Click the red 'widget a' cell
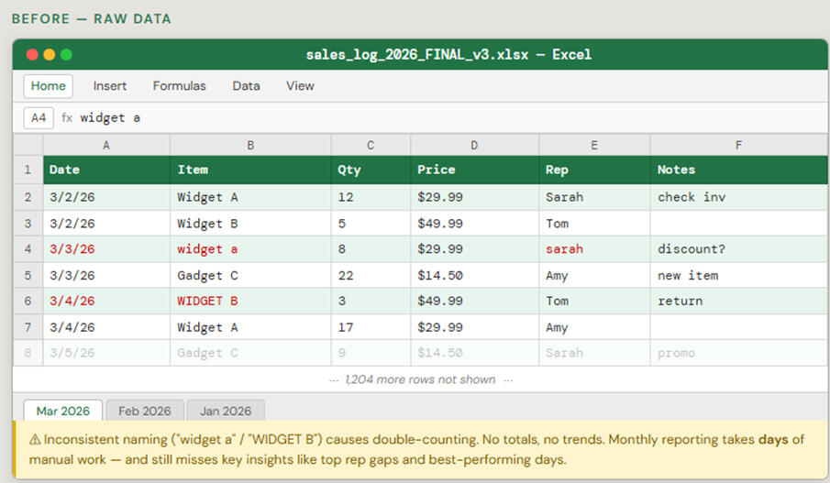Viewport: 830px width, 483px height. [250, 248]
